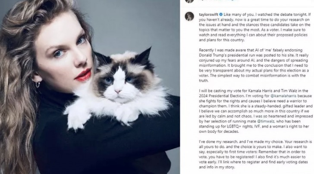This screenshot has height=174, width=314.
Task: Click the paragraph starting 'Recently I was made aware'
Action: 254,65
